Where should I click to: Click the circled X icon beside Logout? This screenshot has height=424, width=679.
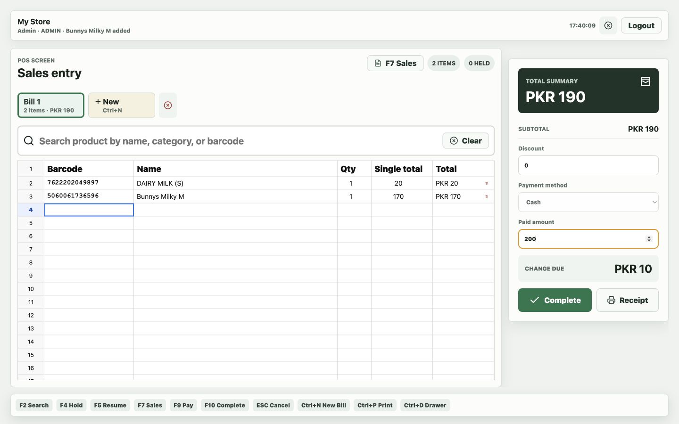608,25
